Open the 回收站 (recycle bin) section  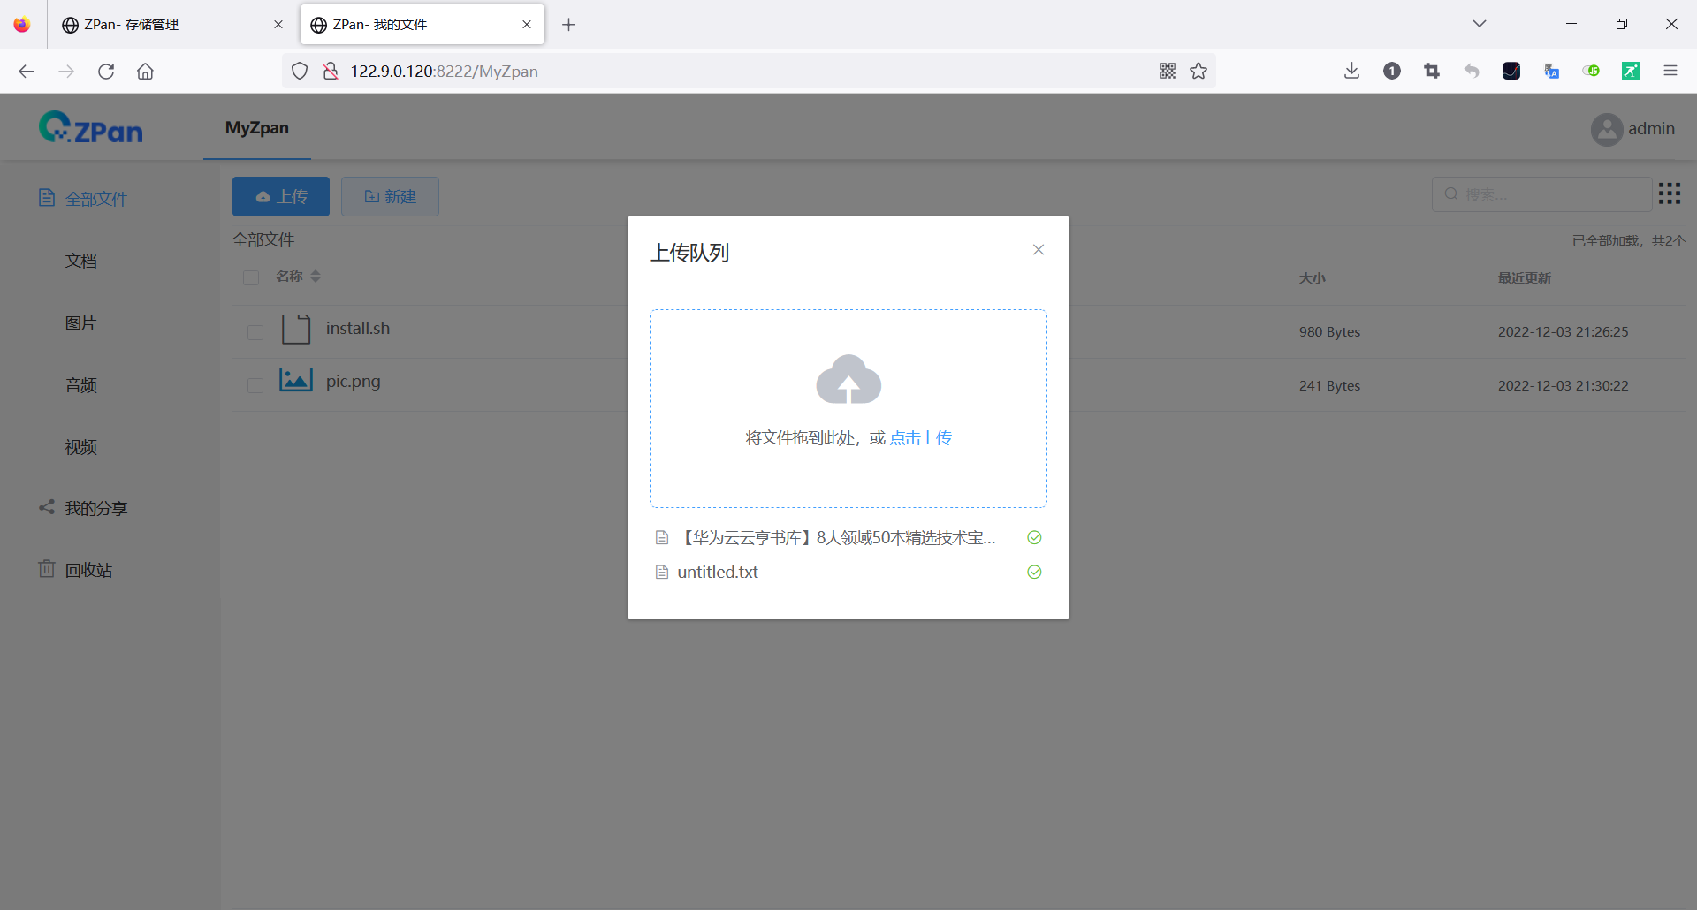(x=88, y=569)
